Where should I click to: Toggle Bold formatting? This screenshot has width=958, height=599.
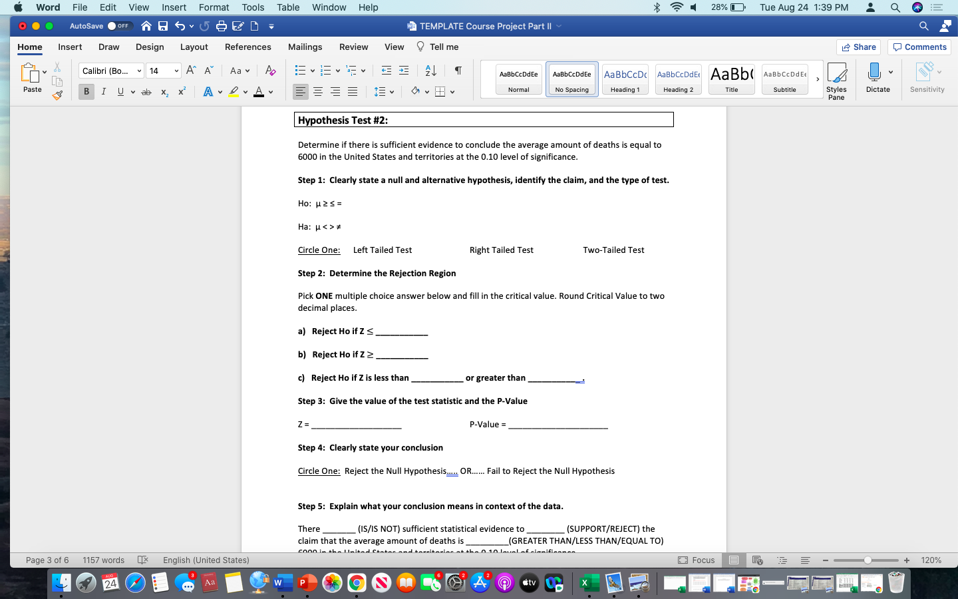pyautogui.click(x=85, y=91)
